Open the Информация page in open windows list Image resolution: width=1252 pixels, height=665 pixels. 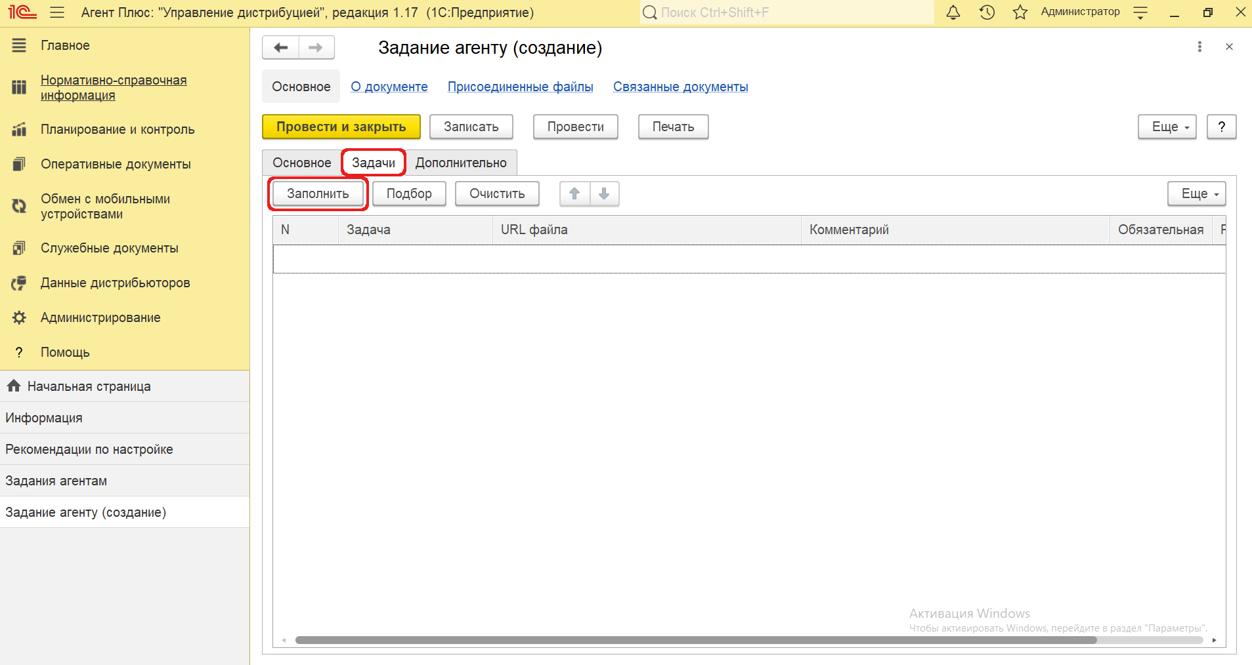click(x=125, y=418)
